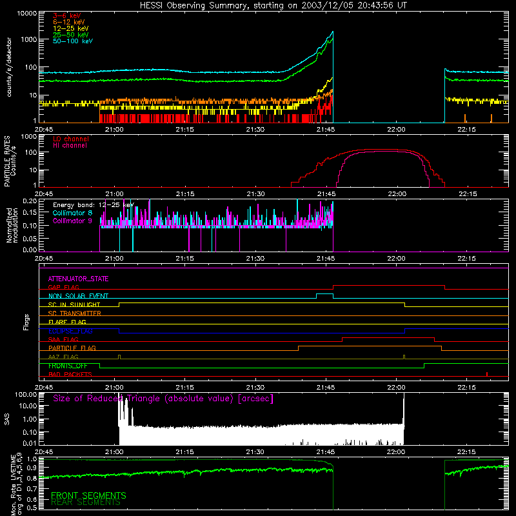Viewport: 516px width, 516px height.
Task: Select the 25-50 keV legend label
Action: 71,35
